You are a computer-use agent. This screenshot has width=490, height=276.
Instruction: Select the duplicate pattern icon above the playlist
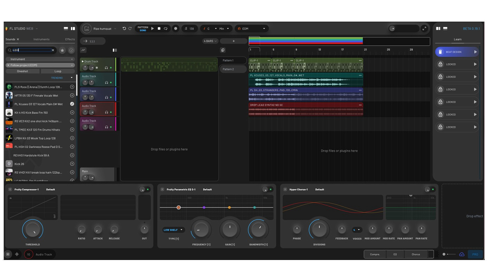click(223, 50)
